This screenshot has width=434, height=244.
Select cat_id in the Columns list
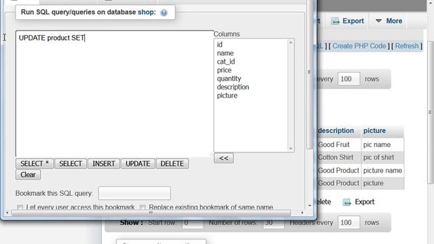point(226,62)
